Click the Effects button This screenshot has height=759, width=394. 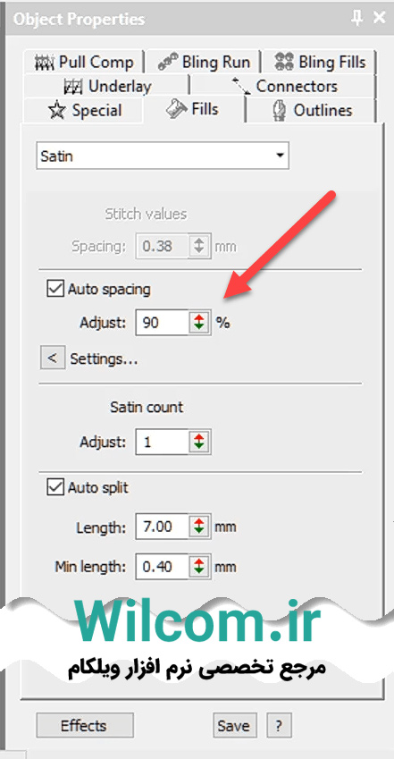tap(85, 725)
